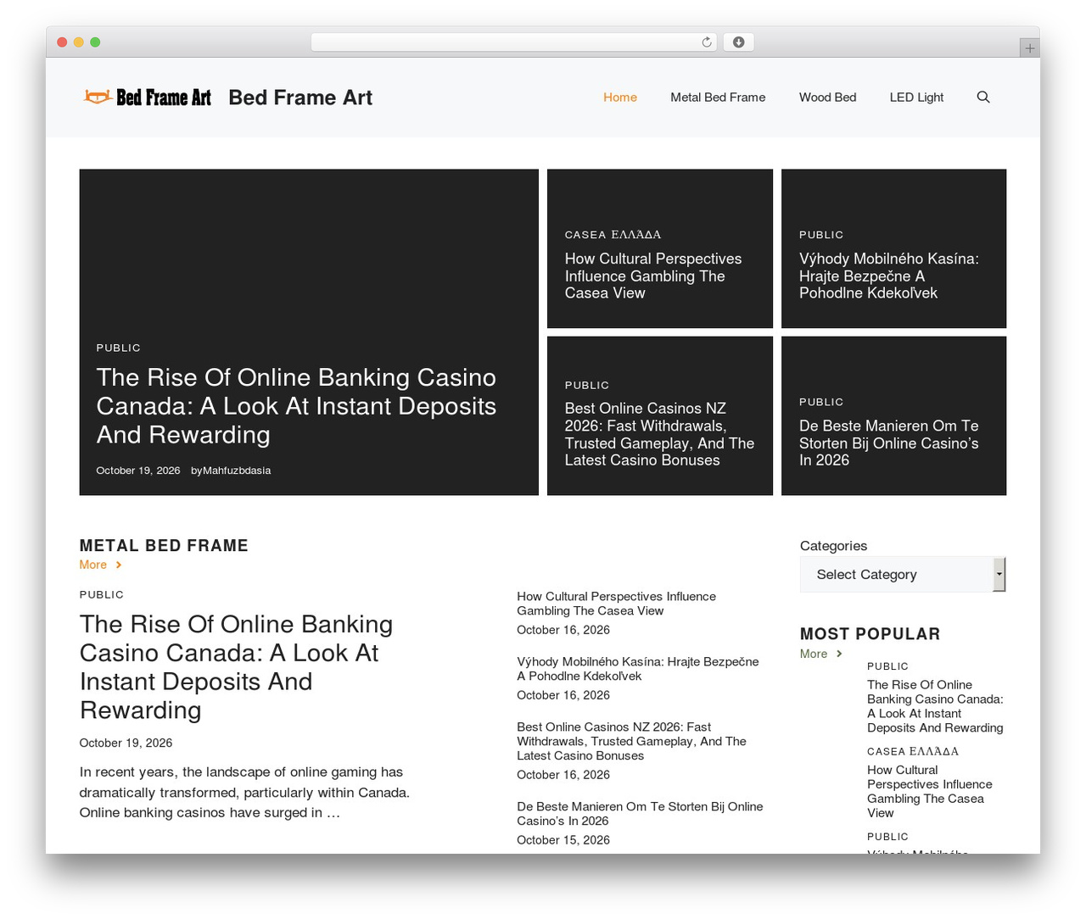Viewport: 1086px width, 919px height.
Task: Click the October 19, 2026 date on featured post
Action: coord(138,471)
